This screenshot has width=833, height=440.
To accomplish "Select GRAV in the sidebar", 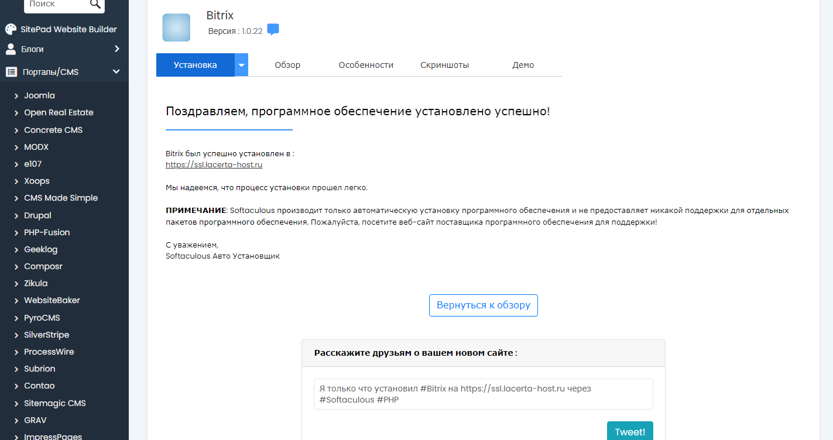I will click(35, 420).
